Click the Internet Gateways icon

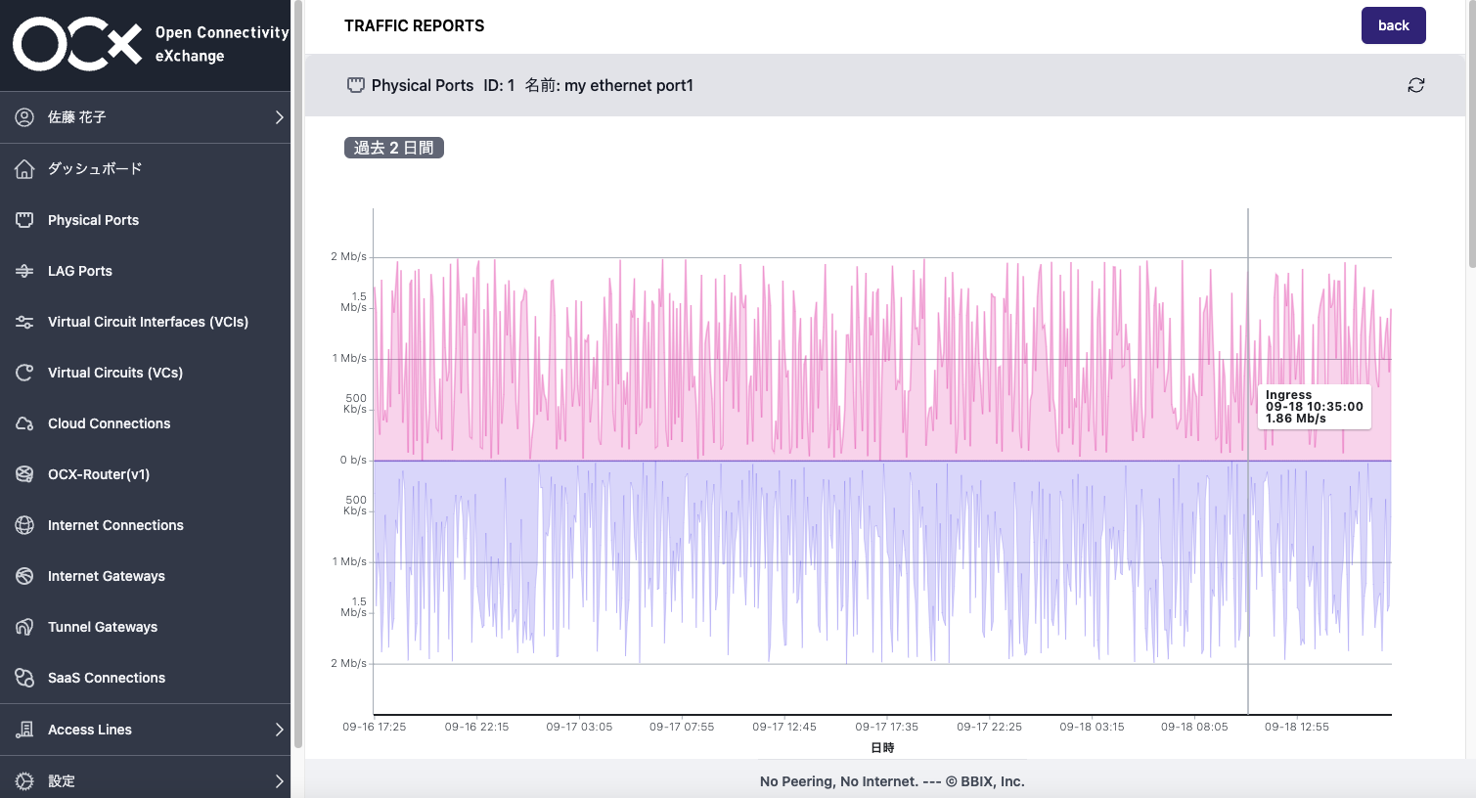(x=24, y=576)
